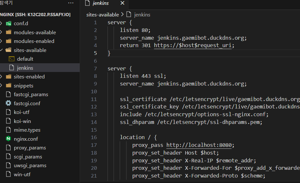This screenshot has height=183, width=300.
Task: Open the nginx.conf file
Action: pyautogui.click(x=26, y=139)
